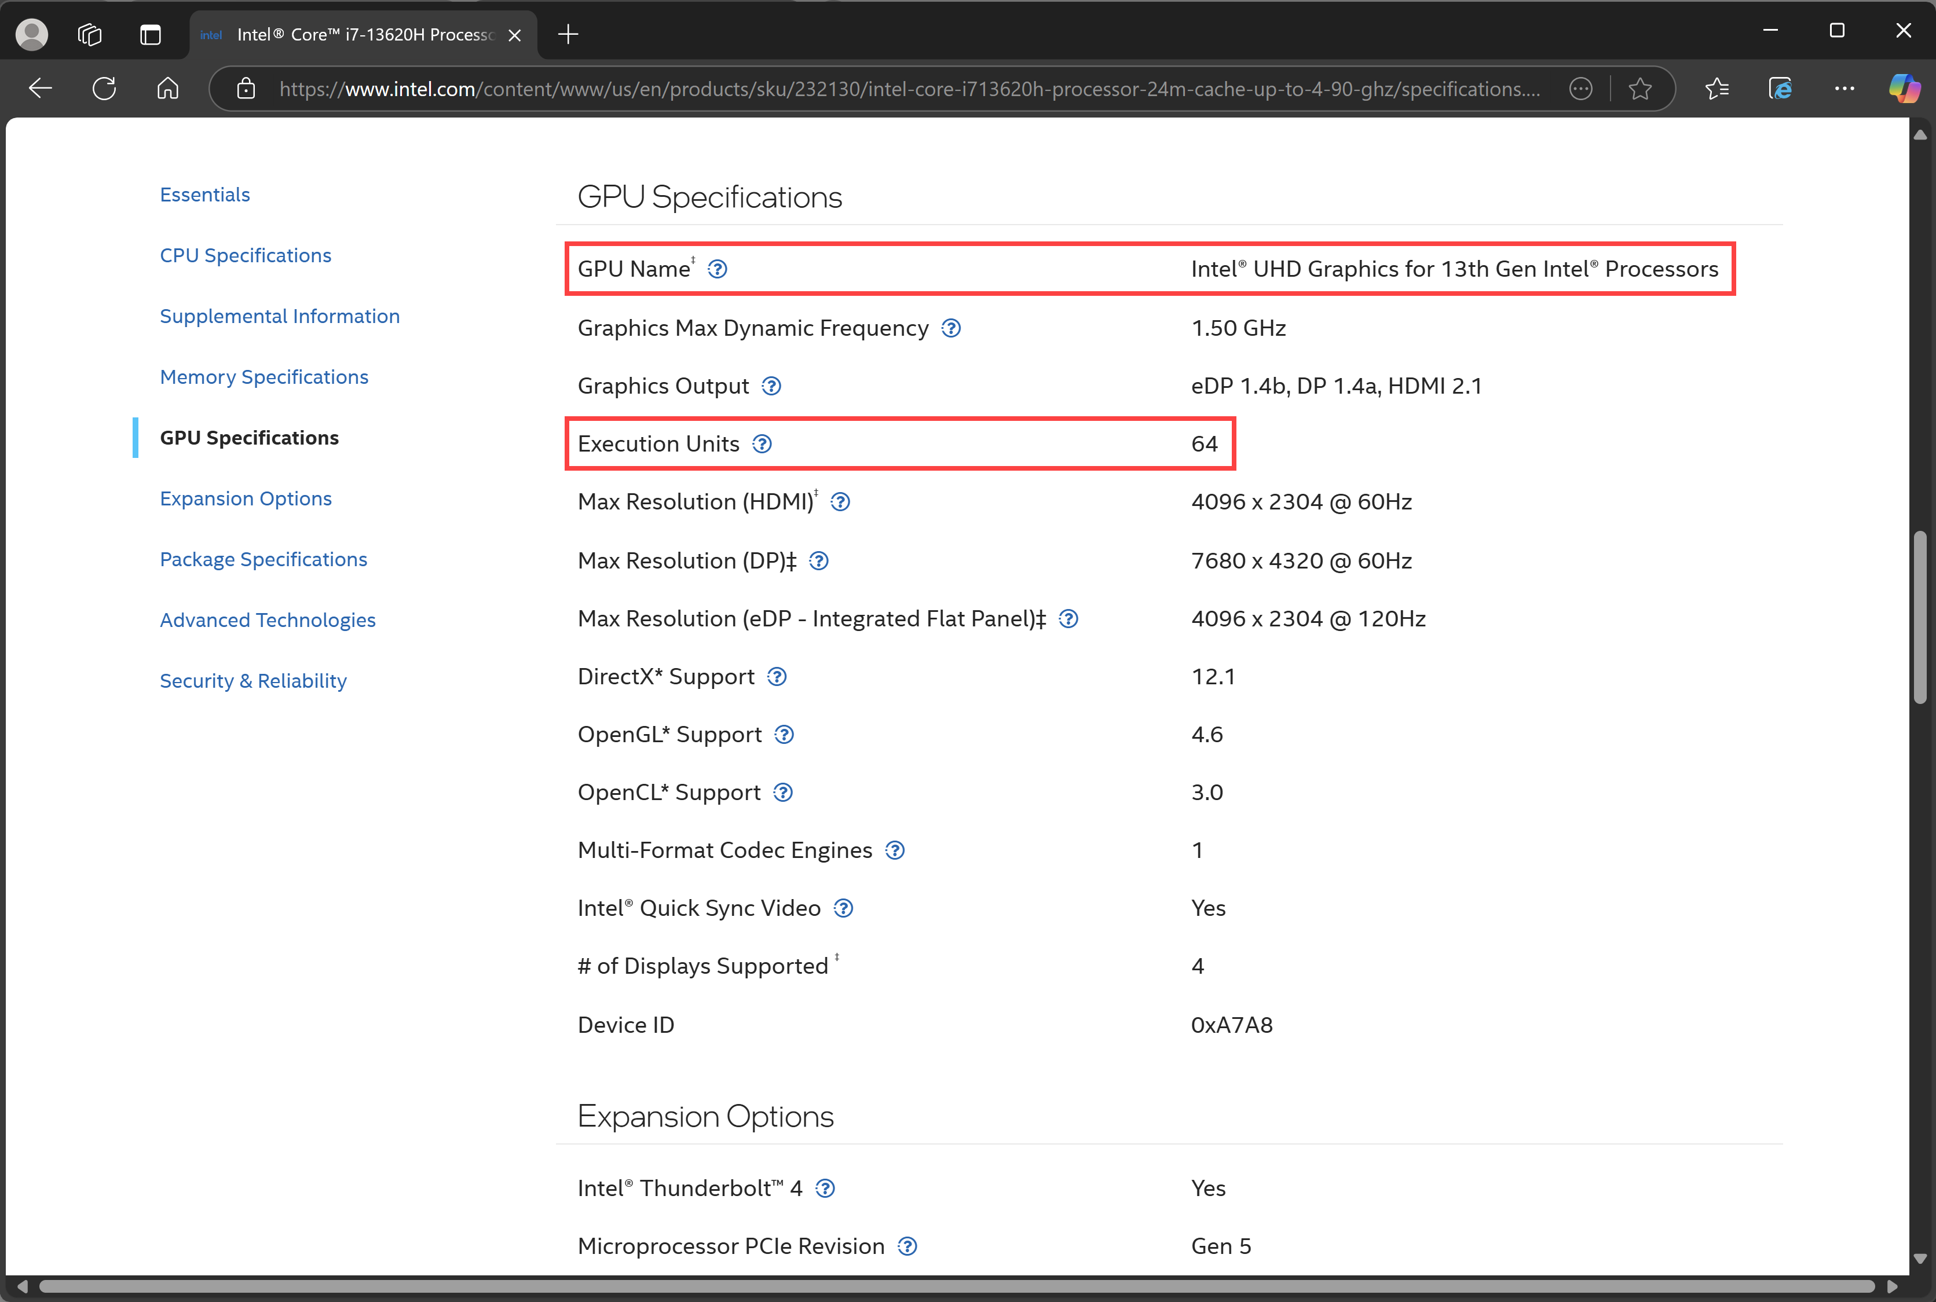Open a new tab with plus button
The image size is (1936, 1302).
point(568,34)
